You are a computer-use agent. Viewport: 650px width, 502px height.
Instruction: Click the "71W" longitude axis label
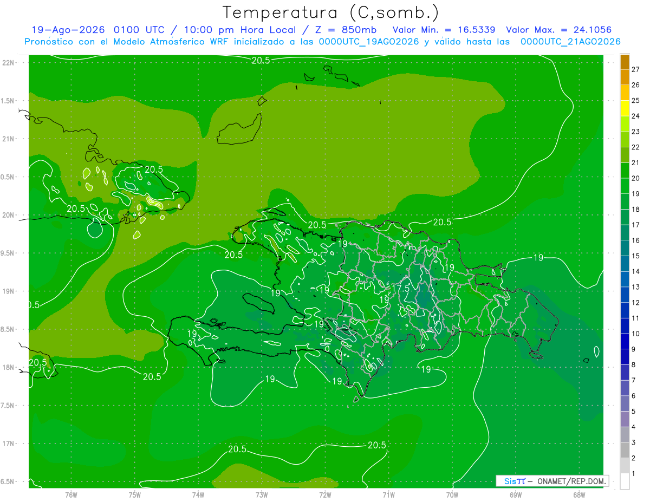(x=388, y=494)
